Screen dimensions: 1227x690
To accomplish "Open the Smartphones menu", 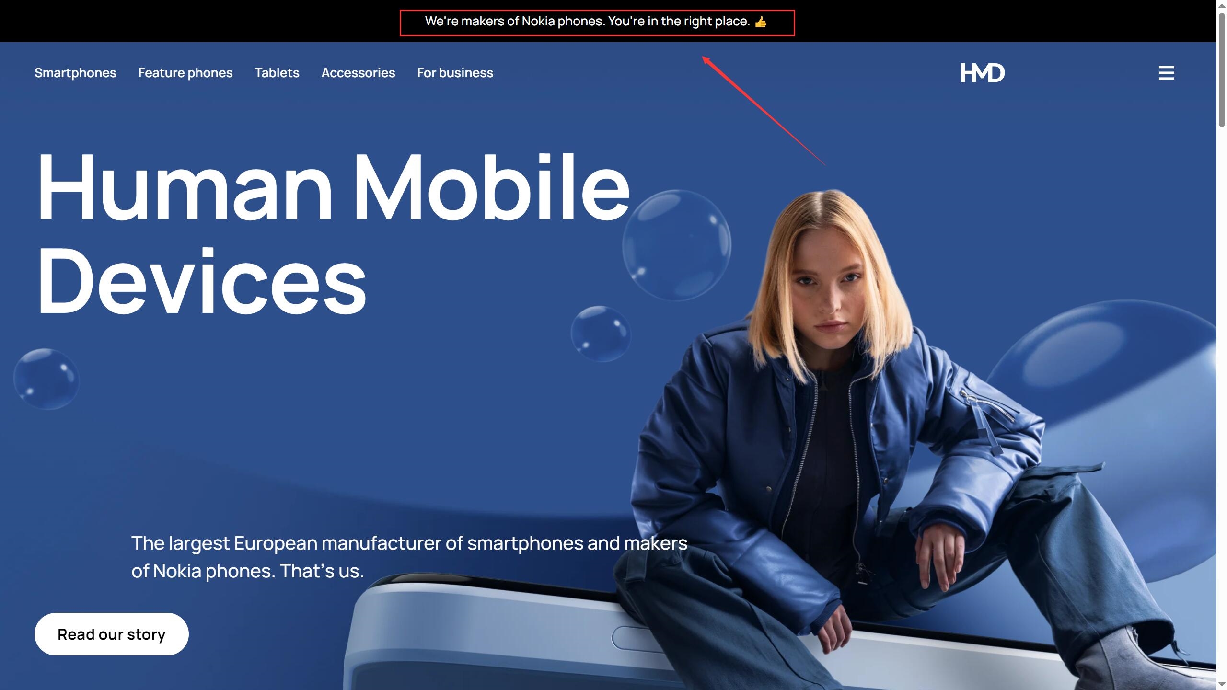I will (75, 73).
